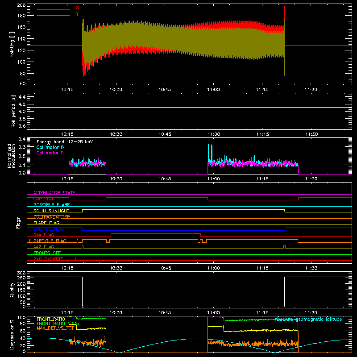The width and height of the screenshot is (357, 357).
Task: Click the 10:45 time label under modulation plot
Action: 165,179
